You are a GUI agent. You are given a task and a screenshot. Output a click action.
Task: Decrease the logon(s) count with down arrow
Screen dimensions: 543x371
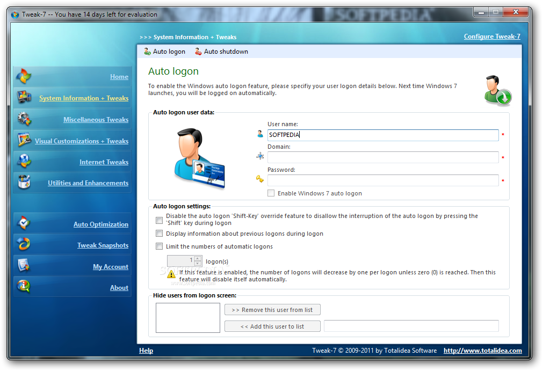[198, 264]
